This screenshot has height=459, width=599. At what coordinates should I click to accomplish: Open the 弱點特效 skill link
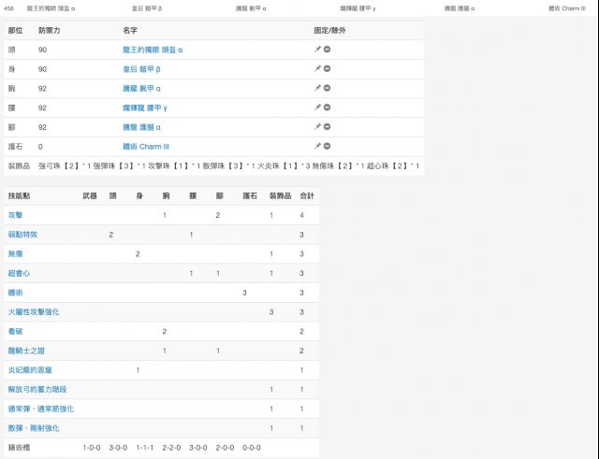22,235
